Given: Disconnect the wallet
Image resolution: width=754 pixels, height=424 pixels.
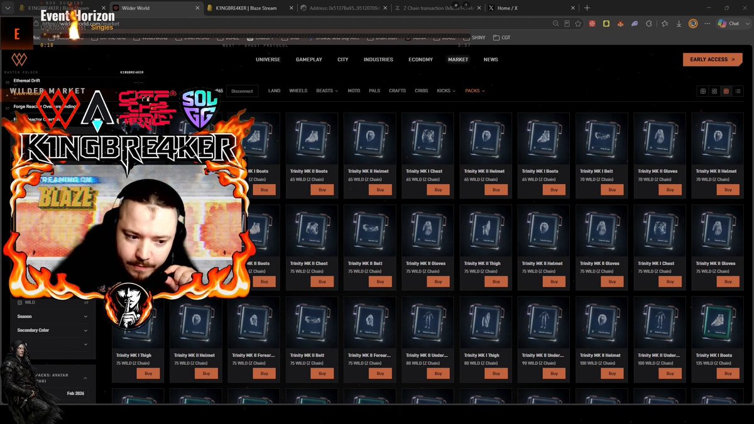Looking at the screenshot, I should [x=242, y=91].
